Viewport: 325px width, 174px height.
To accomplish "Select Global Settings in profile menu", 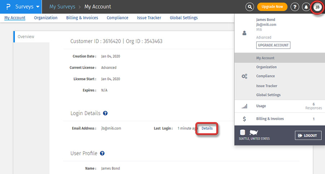I will point(268,95).
